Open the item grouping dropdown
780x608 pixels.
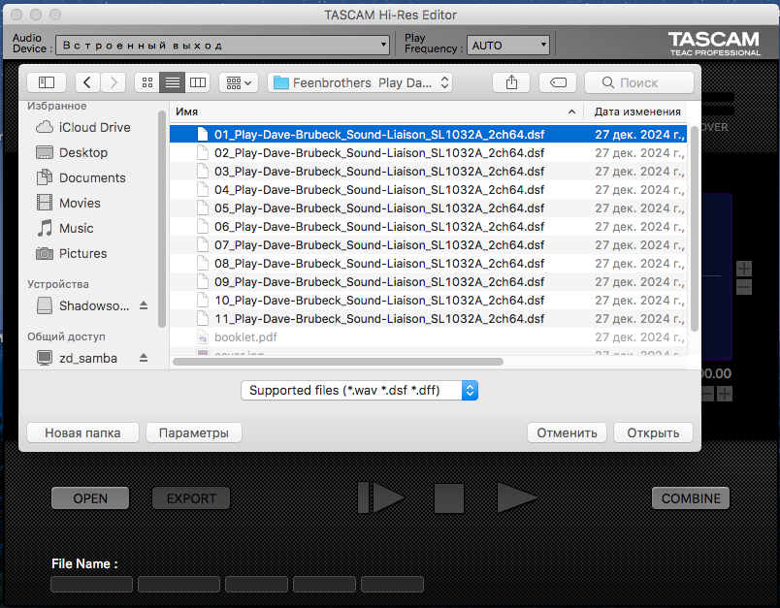click(239, 82)
